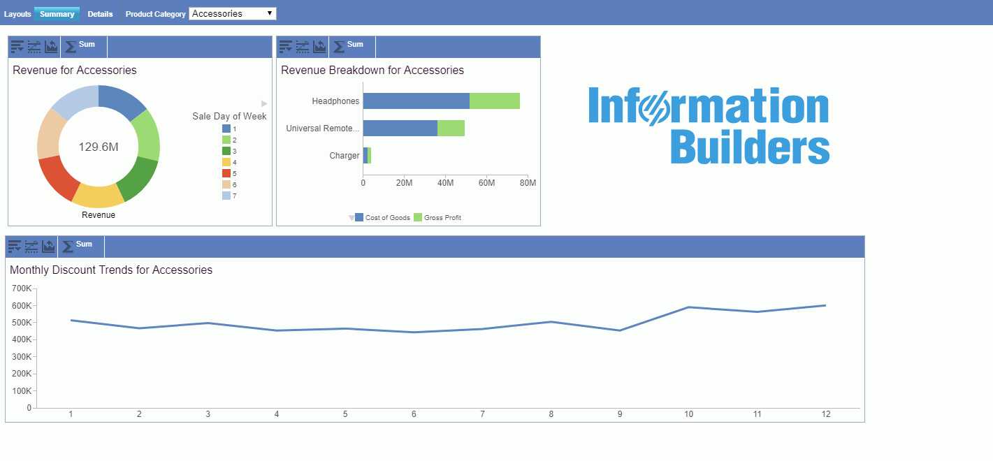Click legend swatch for day 3
Viewport: 993px width, 461px height.
pyautogui.click(x=226, y=151)
